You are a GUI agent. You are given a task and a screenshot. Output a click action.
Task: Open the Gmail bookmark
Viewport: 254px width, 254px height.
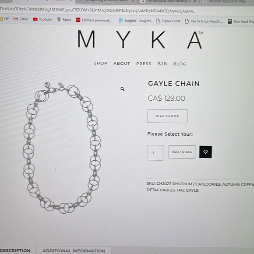click(21, 19)
